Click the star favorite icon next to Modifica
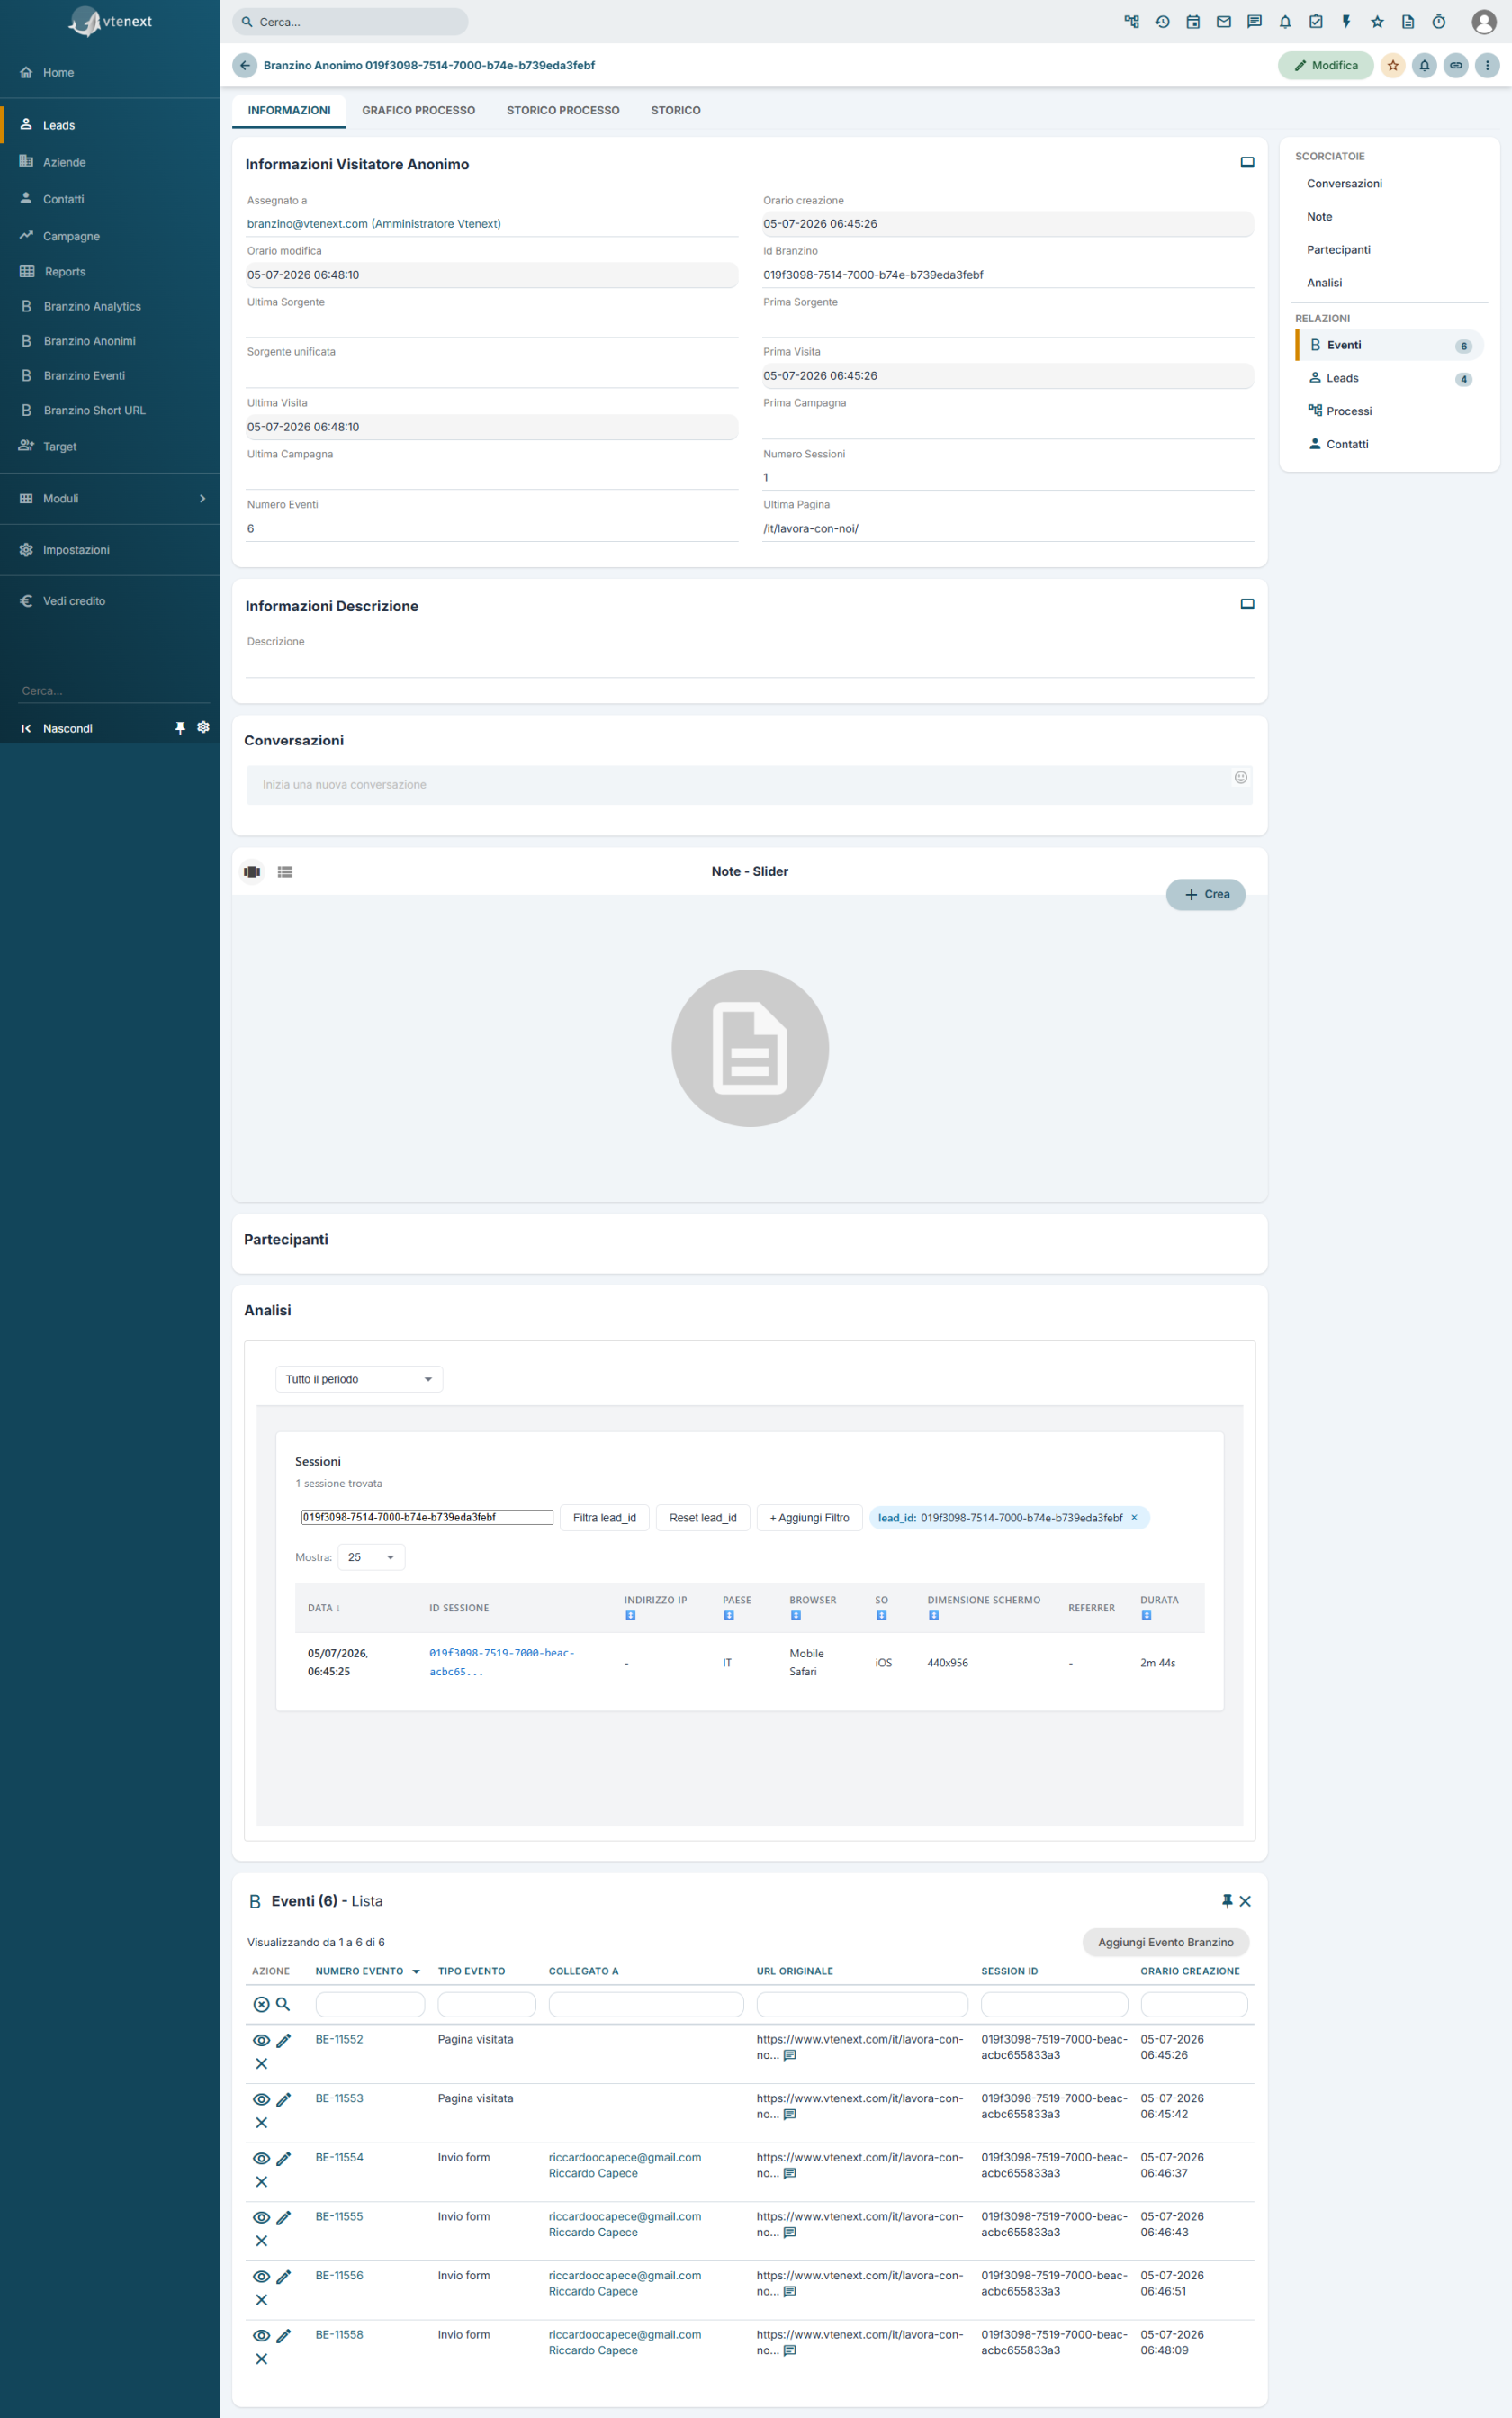The image size is (1512, 2418). [1393, 65]
